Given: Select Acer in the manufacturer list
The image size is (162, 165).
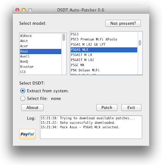Looking at the screenshot, I should click(x=41, y=46).
